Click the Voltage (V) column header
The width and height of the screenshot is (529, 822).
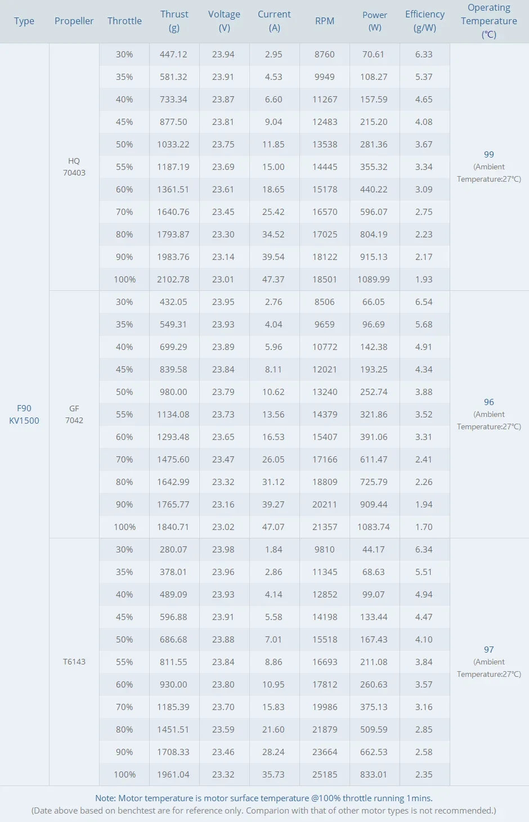224,21
